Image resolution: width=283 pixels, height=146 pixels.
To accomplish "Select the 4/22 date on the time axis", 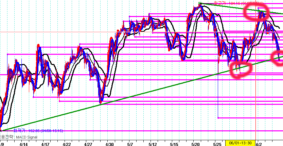I will 67,144.
